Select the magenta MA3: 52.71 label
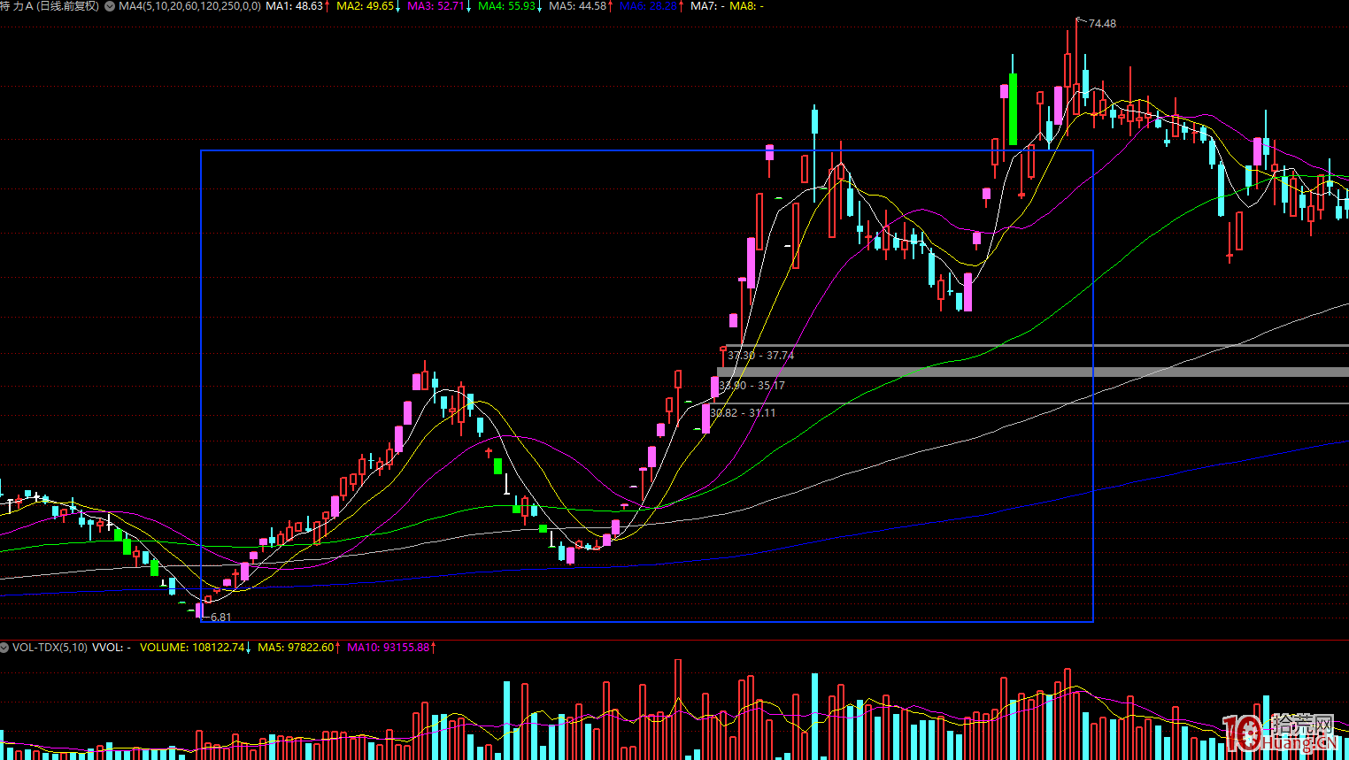The width and height of the screenshot is (1349, 760). pos(436,6)
